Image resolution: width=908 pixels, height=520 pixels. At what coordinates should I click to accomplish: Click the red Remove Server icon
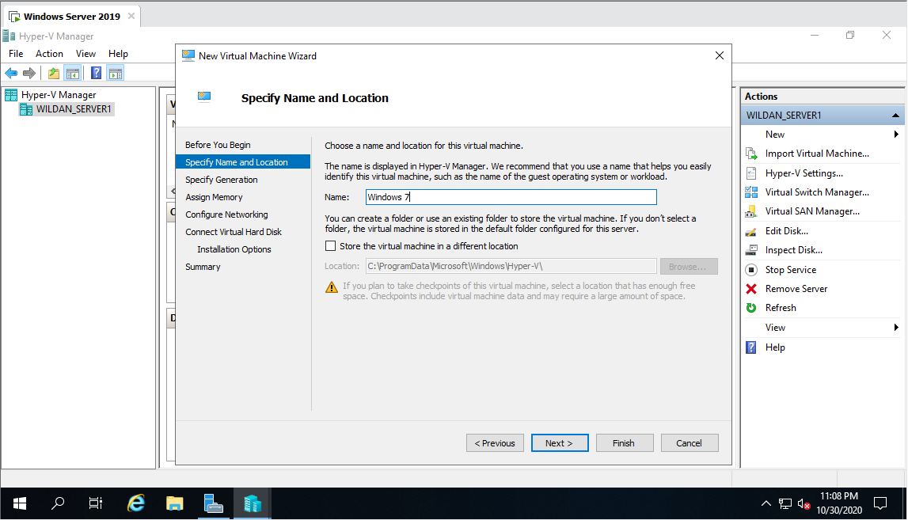[x=751, y=289]
